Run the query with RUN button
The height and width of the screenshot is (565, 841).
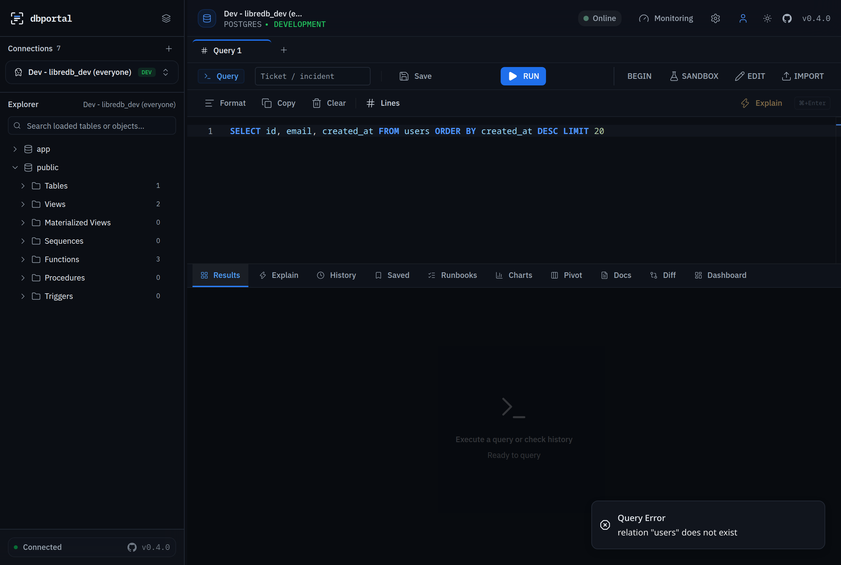tap(523, 76)
